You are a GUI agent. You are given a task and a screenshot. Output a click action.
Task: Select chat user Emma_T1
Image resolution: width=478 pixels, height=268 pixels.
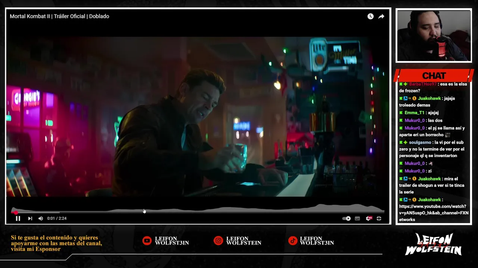[x=414, y=112]
